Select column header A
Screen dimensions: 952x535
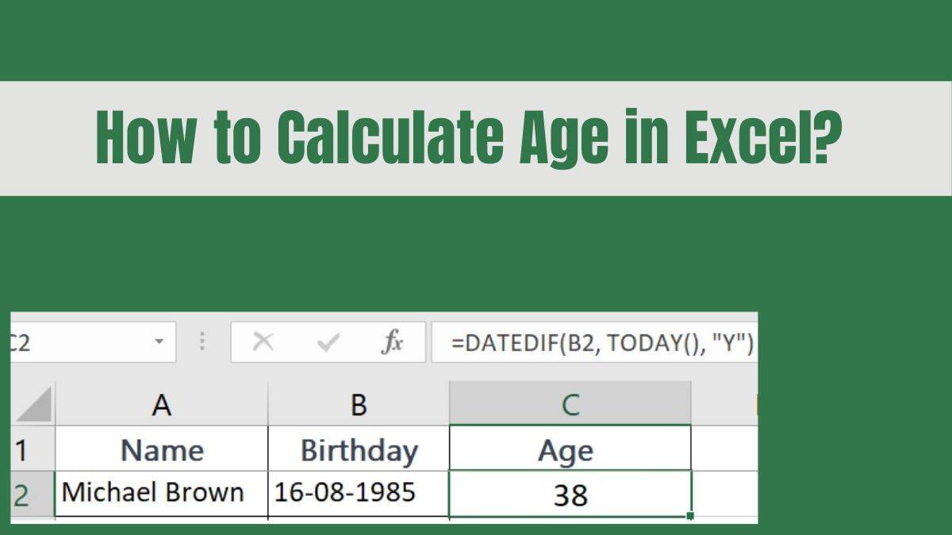click(163, 404)
